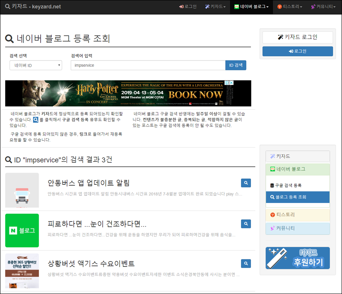Click the blue 로그인 button in sidebar
Image resolution: width=342 pixels, height=294 pixels.
point(297,51)
